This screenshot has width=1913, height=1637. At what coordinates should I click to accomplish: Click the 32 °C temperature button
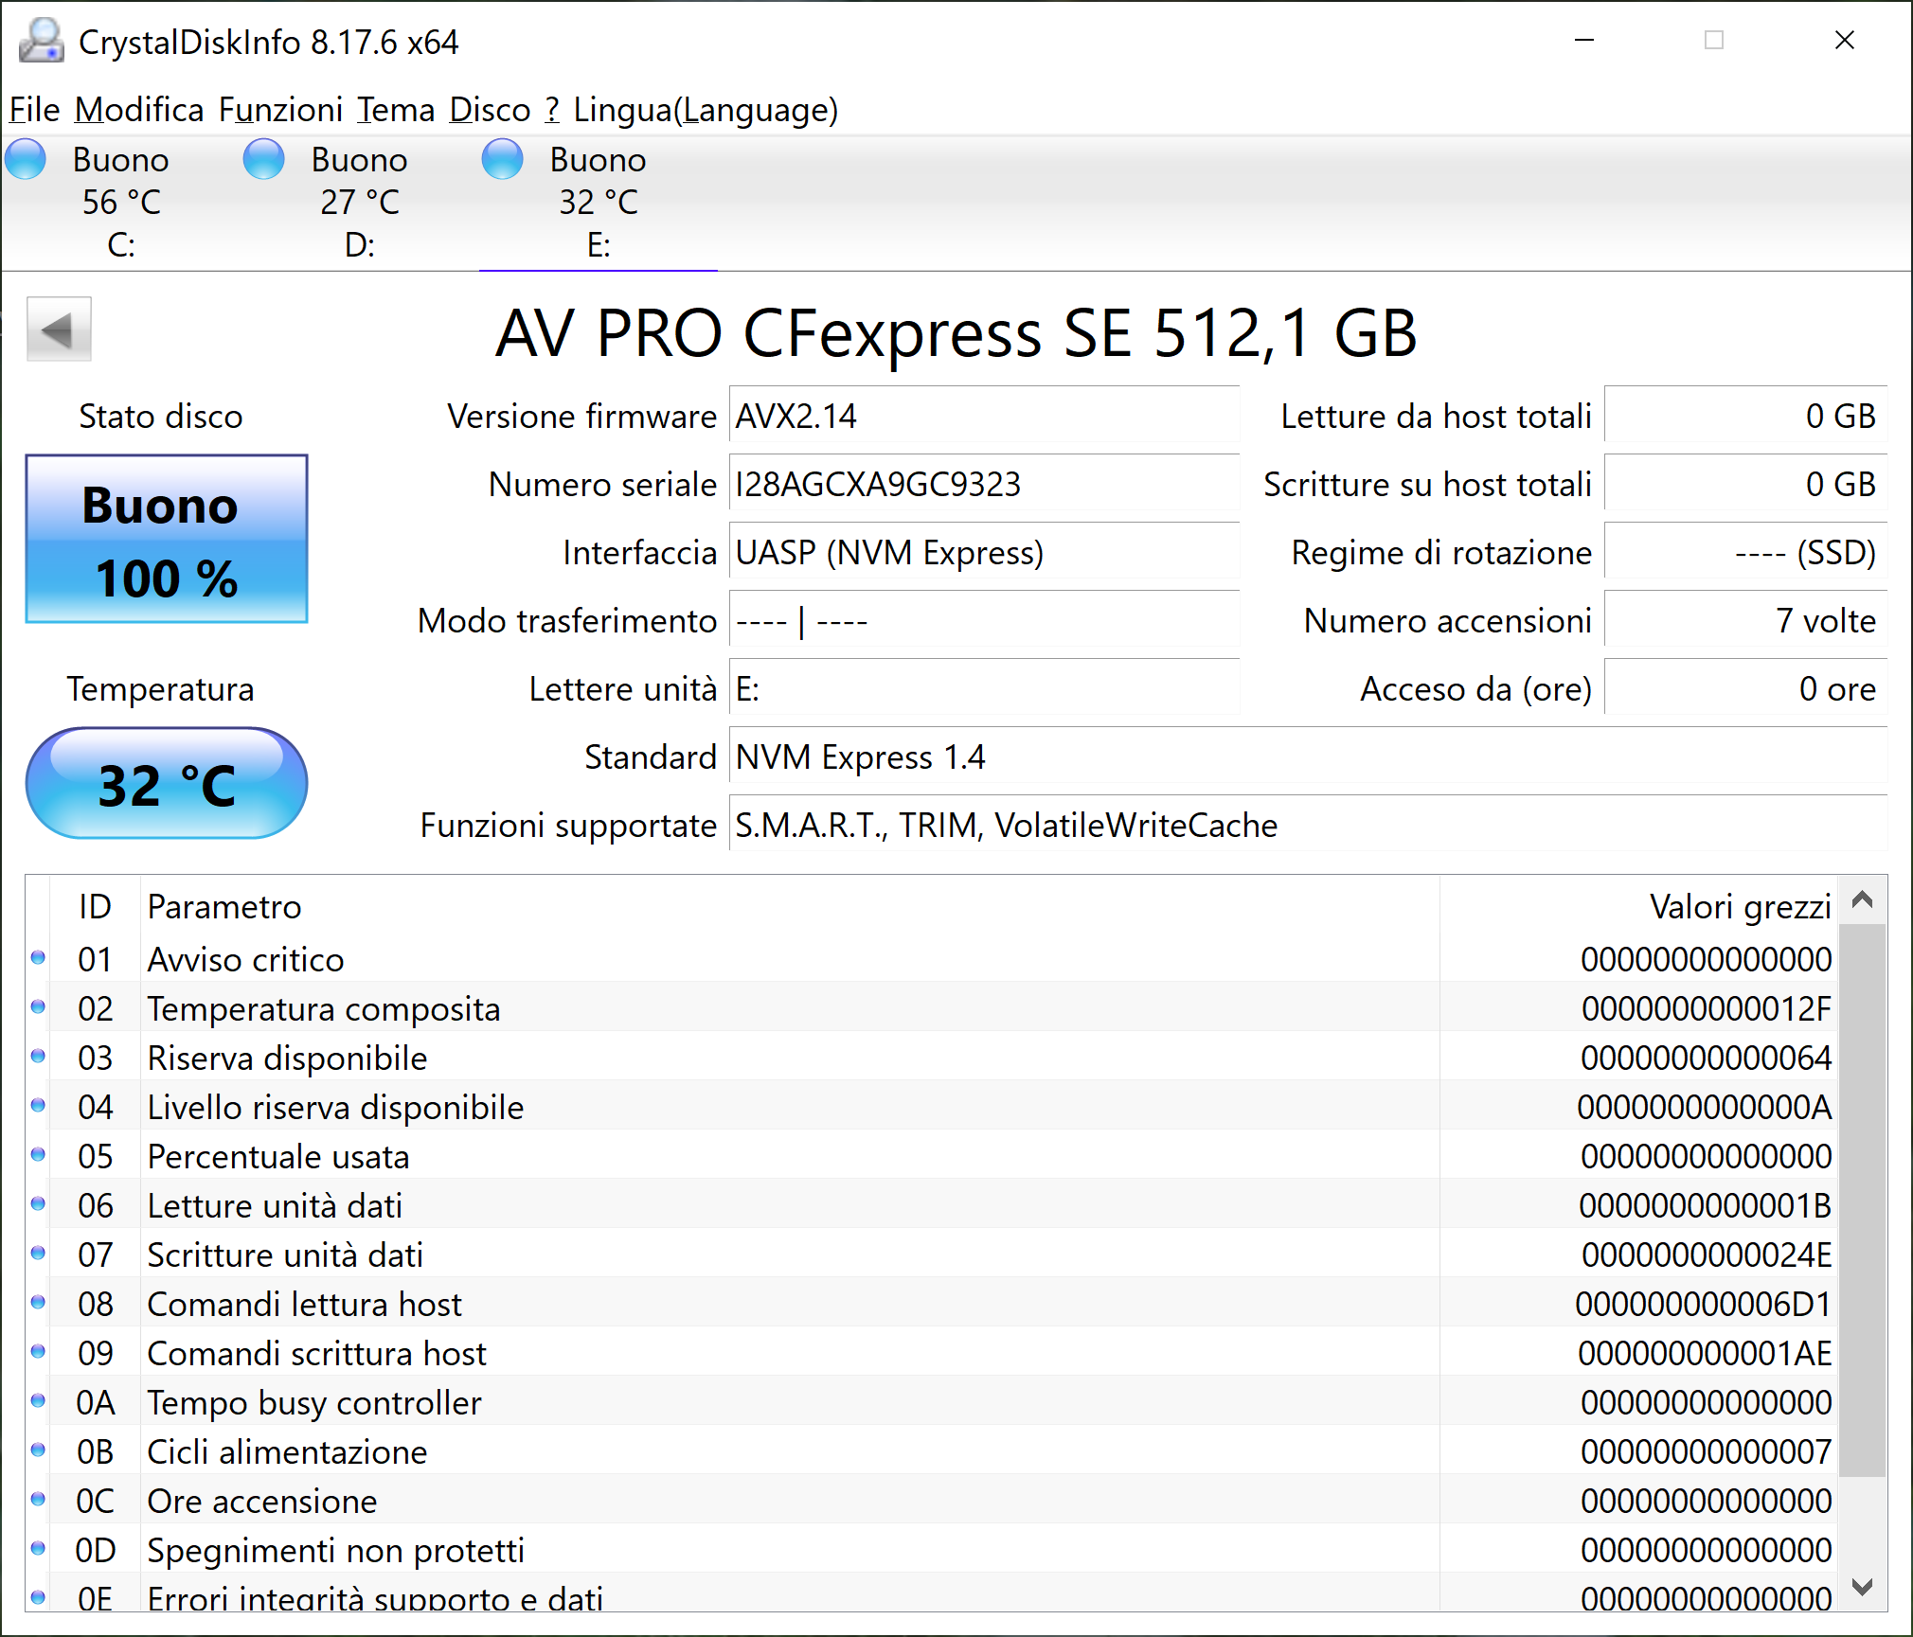click(167, 783)
